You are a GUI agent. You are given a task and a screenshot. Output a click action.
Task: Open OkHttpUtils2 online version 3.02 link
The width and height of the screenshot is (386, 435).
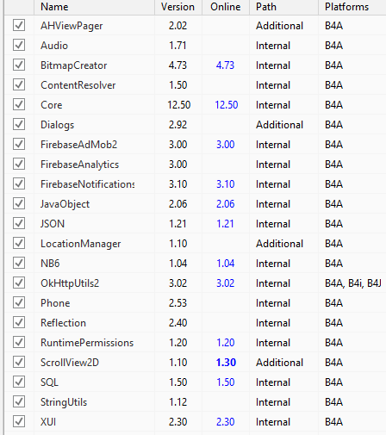(x=226, y=283)
